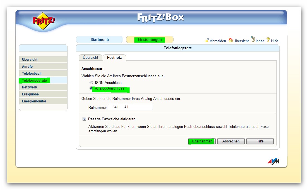Switch to the Übersicht sub-tab
The width and height of the screenshot is (308, 190).
(x=90, y=58)
